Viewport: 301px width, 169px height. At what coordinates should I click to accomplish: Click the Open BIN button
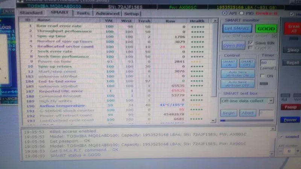(x=233, y=45)
